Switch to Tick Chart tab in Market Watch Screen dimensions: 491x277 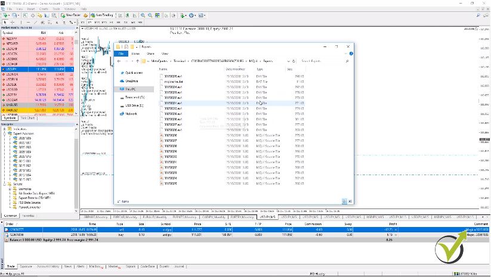pos(27,118)
